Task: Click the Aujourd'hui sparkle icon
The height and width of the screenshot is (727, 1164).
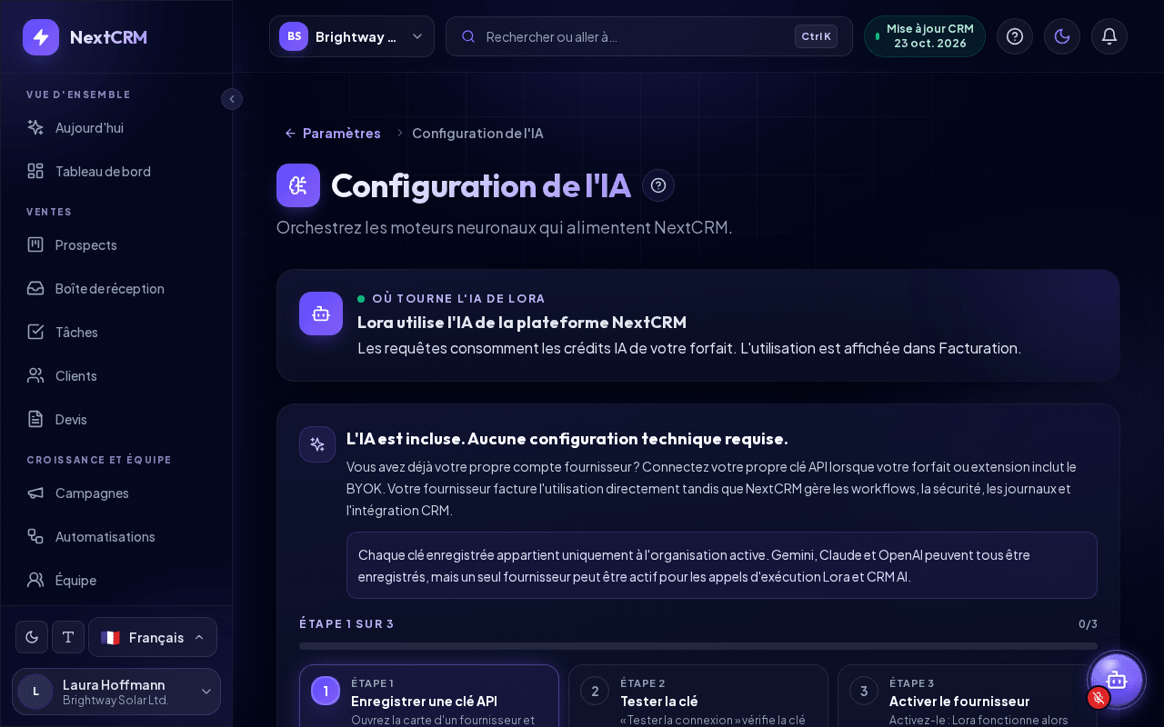Action: pyautogui.click(x=35, y=127)
